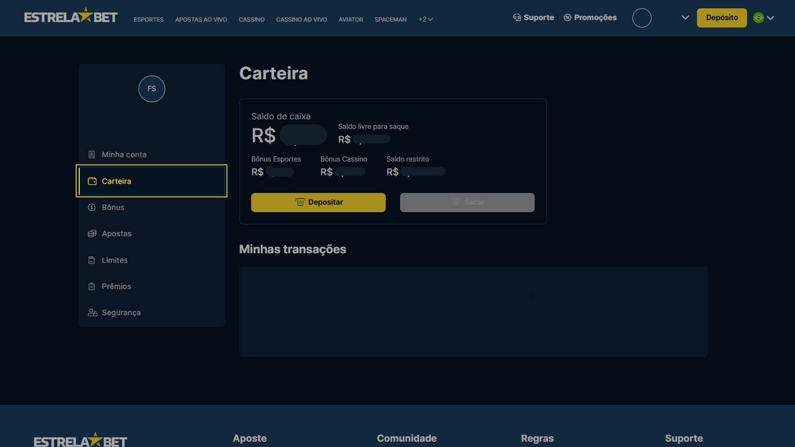This screenshot has width=795, height=447.
Task: Click the Carteira wallet icon in sidebar
Action: [x=92, y=181]
